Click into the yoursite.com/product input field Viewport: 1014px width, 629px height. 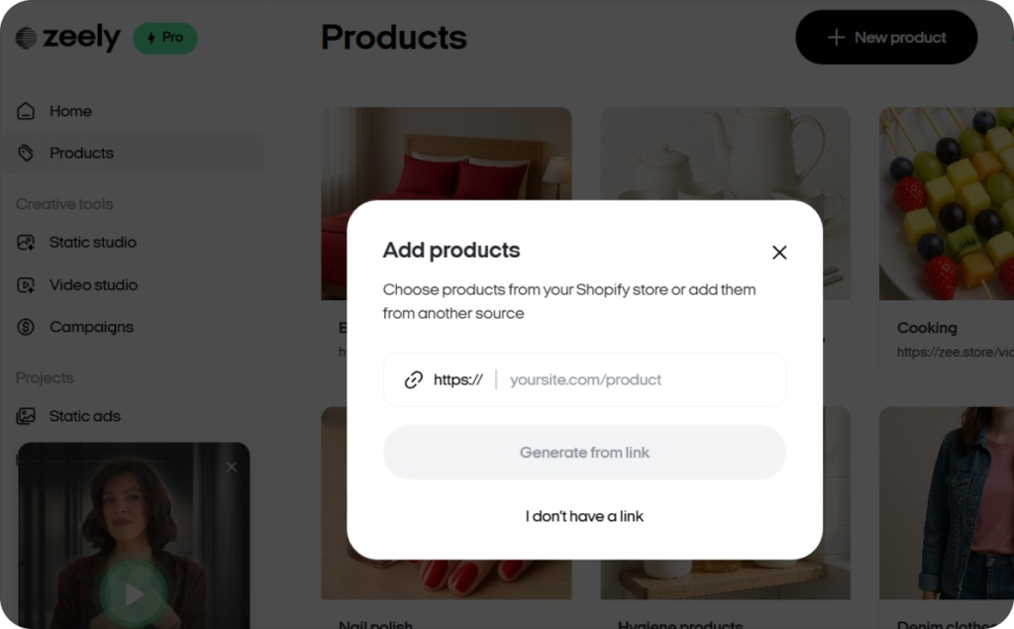click(x=614, y=378)
